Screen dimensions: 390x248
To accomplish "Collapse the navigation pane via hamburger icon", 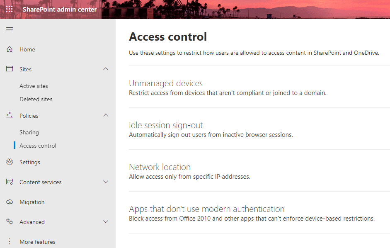I will pos(9,29).
